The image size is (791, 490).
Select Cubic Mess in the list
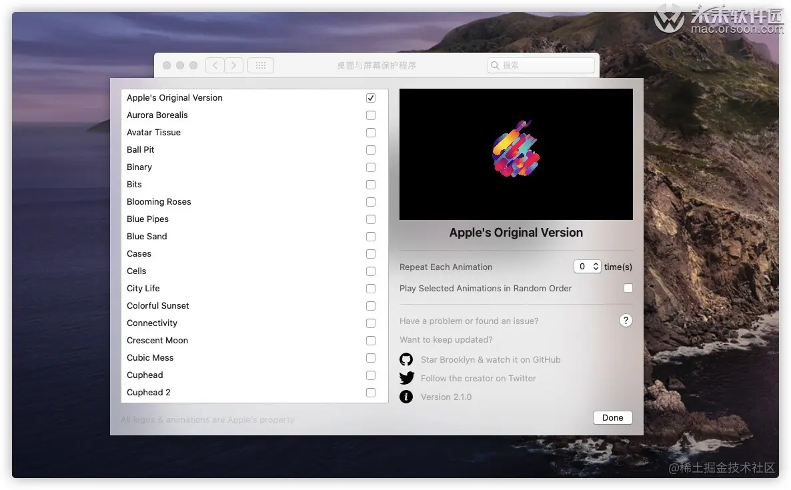coord(255,358)
